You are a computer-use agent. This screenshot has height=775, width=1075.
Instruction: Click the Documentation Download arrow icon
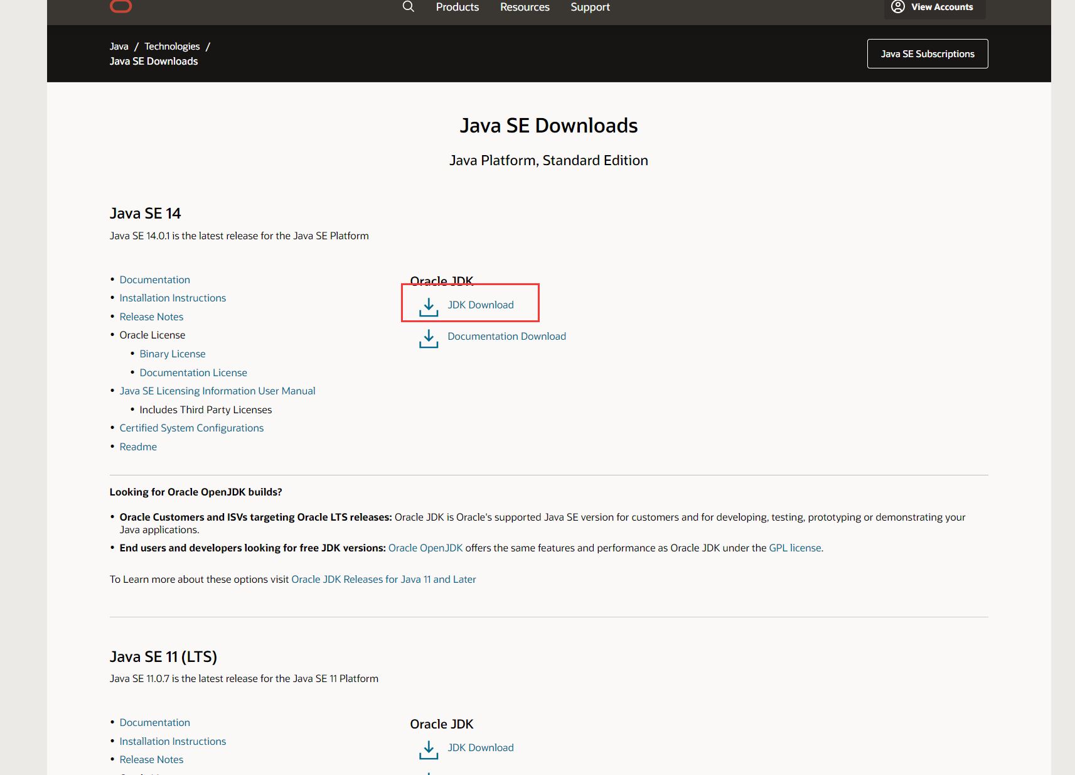[429, 339]
